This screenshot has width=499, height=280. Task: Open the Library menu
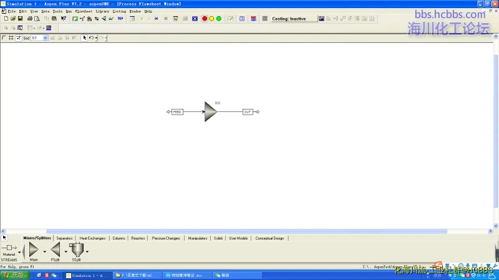pyautogui.click(x=102, y=11)
